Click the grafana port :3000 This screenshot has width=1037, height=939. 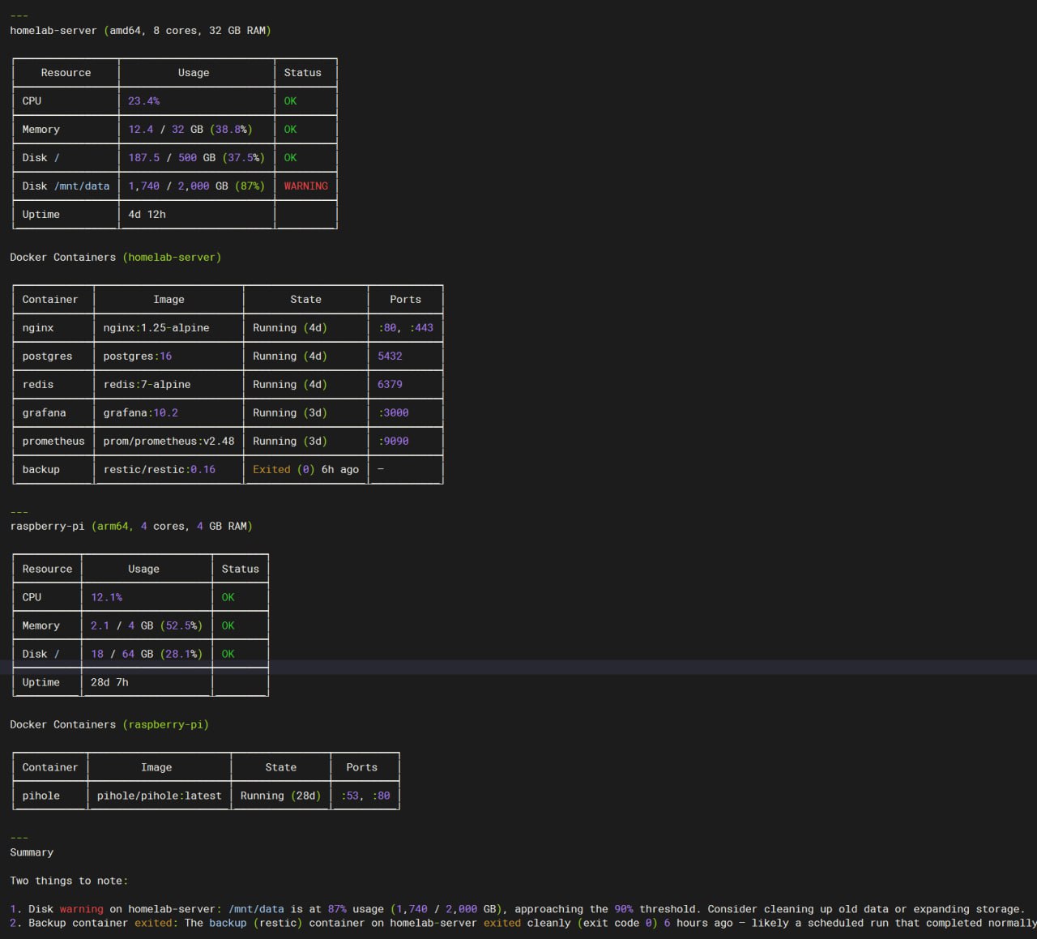click(393, 413)
